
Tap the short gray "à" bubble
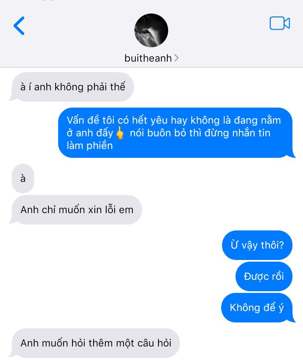tap(23, 179)
